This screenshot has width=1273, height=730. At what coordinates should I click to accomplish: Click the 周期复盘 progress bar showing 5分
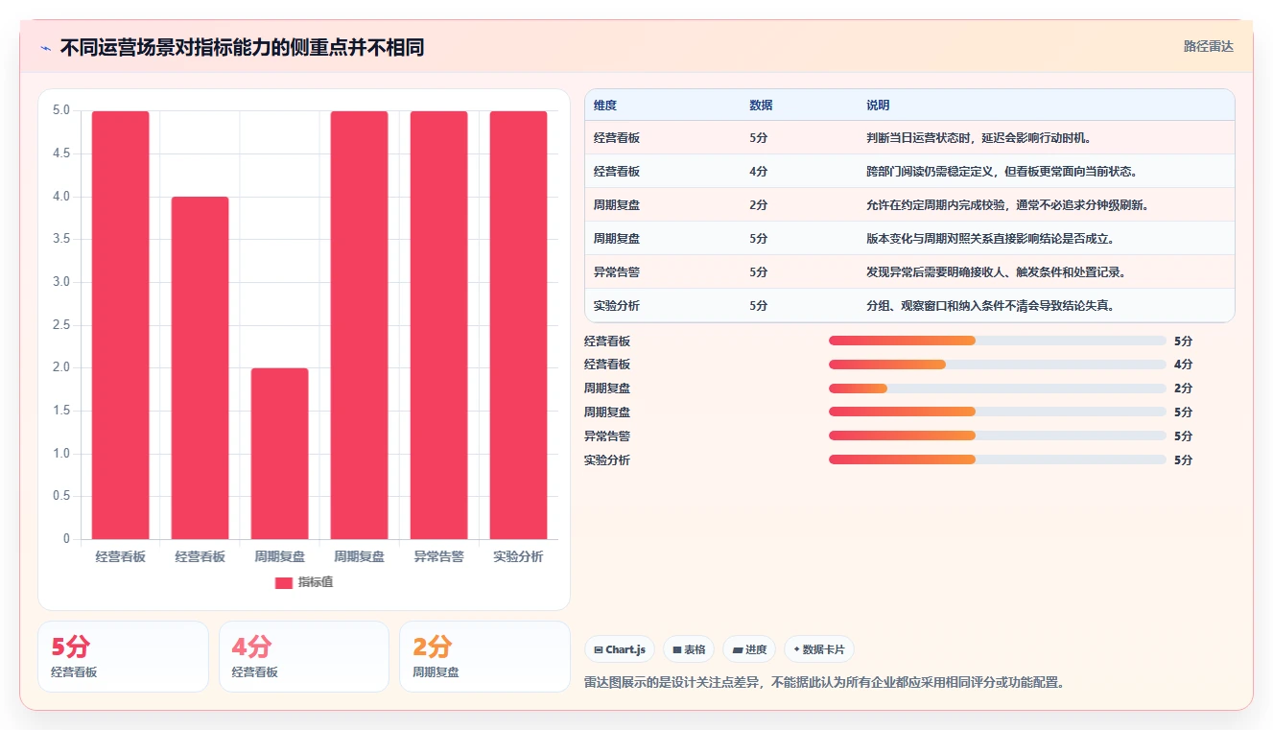(998, 412)
